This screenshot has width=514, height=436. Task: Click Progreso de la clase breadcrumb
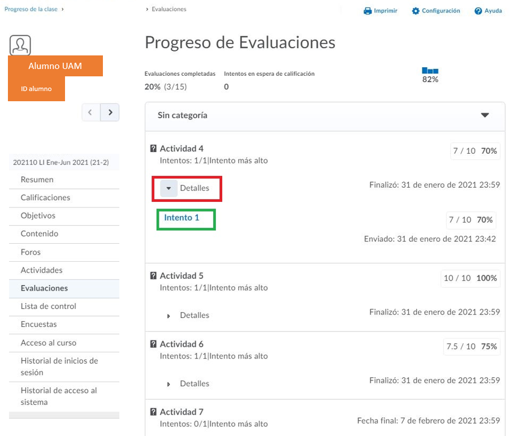[x=31, y=9]
